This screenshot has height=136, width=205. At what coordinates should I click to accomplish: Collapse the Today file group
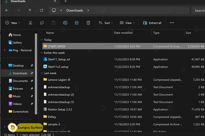coord(42,40)
